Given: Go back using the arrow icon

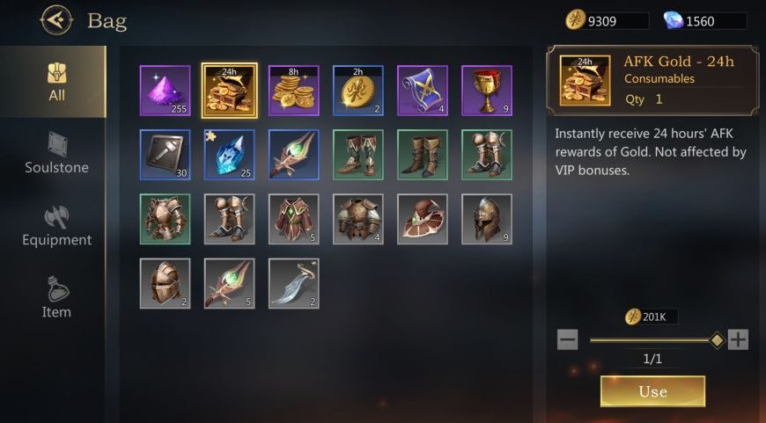Looking at the screenshot, I should [56, 20].
